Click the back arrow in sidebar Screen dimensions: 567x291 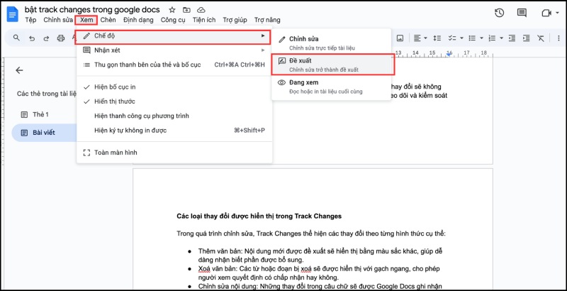[19, 70]
